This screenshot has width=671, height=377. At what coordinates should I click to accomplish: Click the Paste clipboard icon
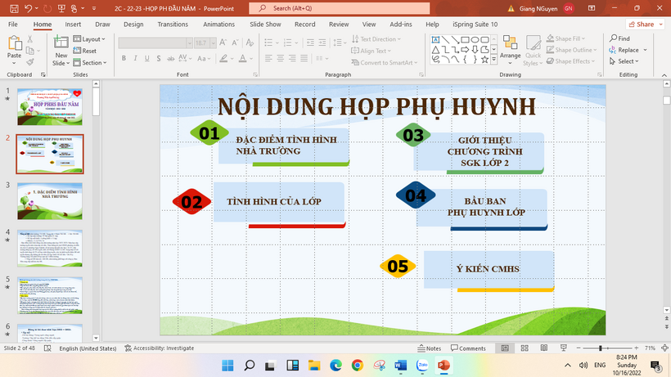click(x=14, y=47)
